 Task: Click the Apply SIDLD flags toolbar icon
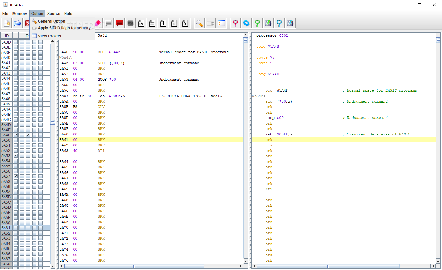click(210, 23)
